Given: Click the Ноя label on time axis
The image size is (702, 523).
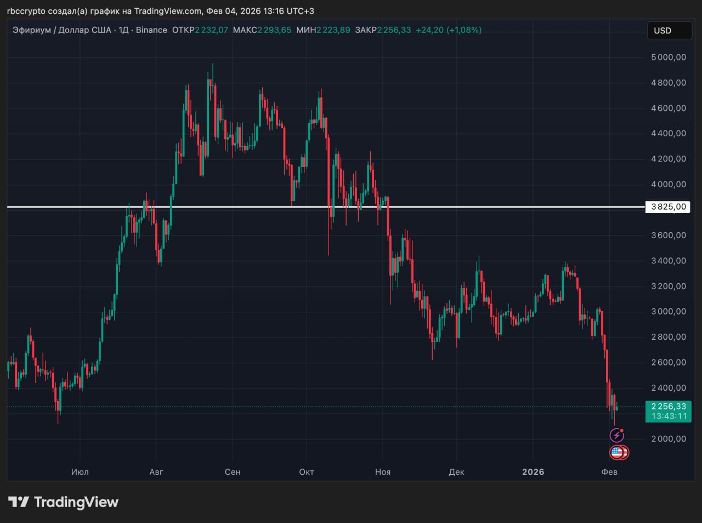Looking at the screenshot, I should 383,472.
